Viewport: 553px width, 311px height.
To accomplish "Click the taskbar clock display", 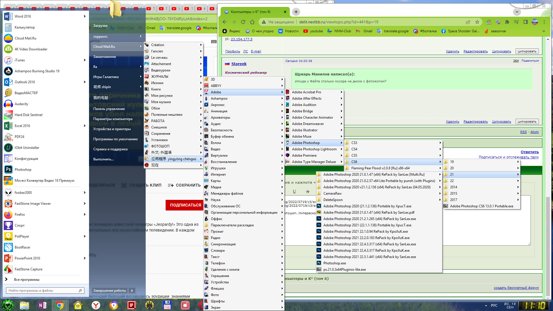I will pos(534,305).
